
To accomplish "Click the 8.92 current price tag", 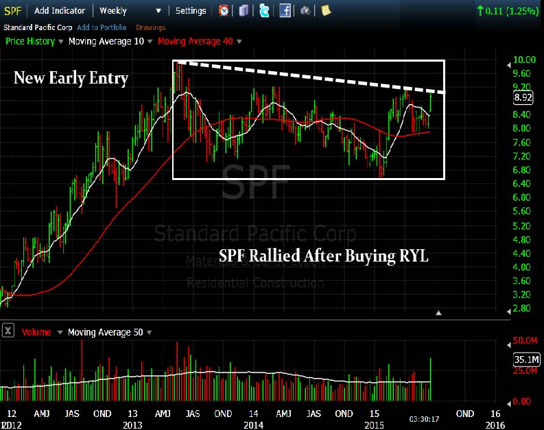I will pos(523,97).
